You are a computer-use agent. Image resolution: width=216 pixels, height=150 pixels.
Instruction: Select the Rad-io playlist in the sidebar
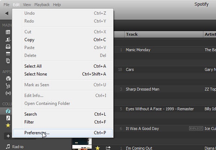pos(18,147)
